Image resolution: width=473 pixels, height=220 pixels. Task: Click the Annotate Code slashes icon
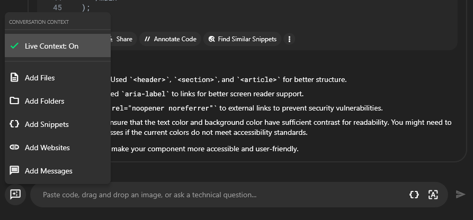pyautogui.click(x=147, y=39)
